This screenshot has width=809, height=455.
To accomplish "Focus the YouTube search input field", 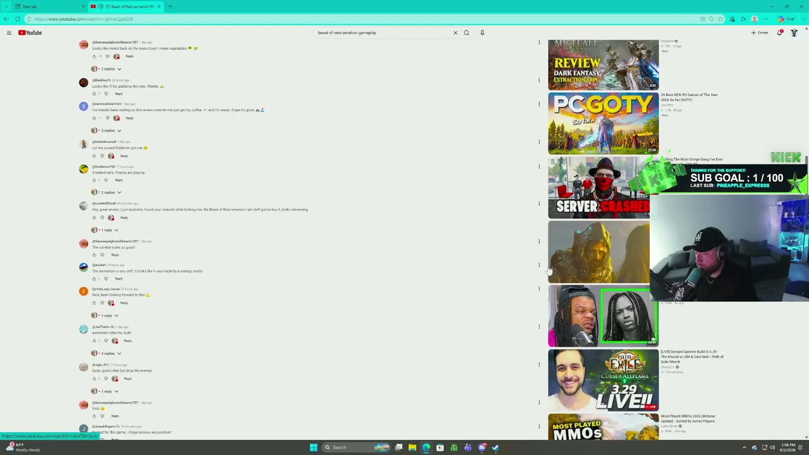I will (383, 33).
